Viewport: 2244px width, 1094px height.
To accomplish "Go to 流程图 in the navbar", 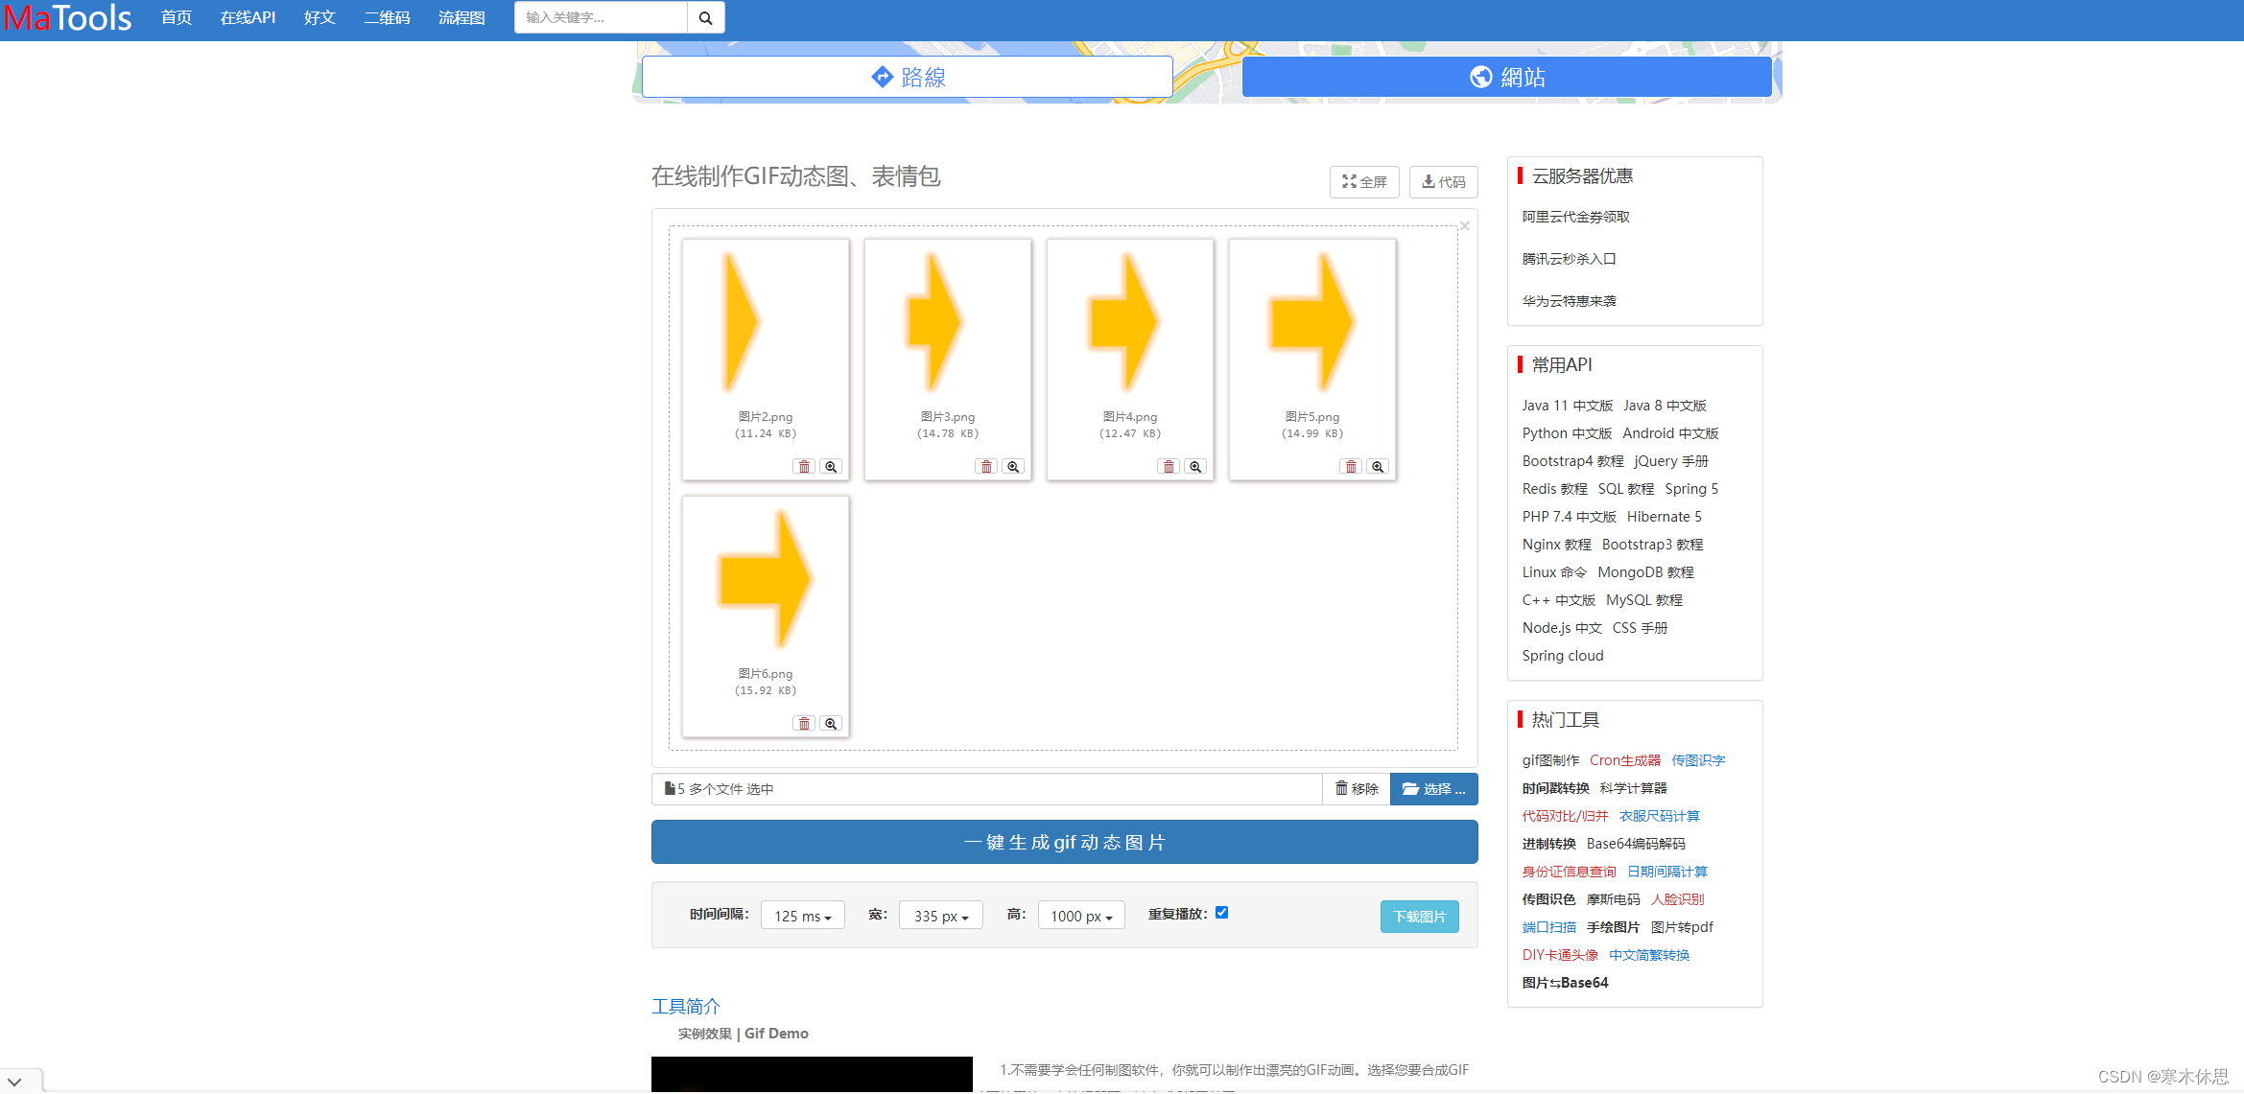I will click(461, 18).
